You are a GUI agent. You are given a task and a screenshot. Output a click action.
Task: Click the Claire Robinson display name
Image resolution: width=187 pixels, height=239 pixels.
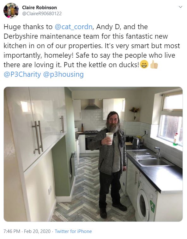pyautogui.click(x=39, y=8)
